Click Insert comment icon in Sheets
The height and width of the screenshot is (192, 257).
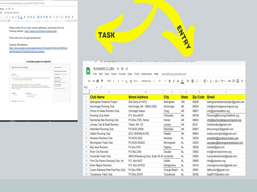click(234, 81)
